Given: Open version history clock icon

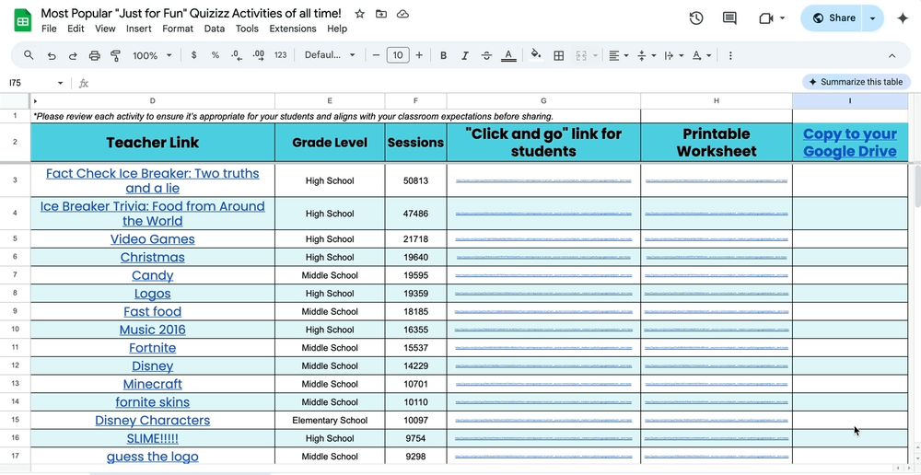Looking at the screenshot, I should point(696,18).
